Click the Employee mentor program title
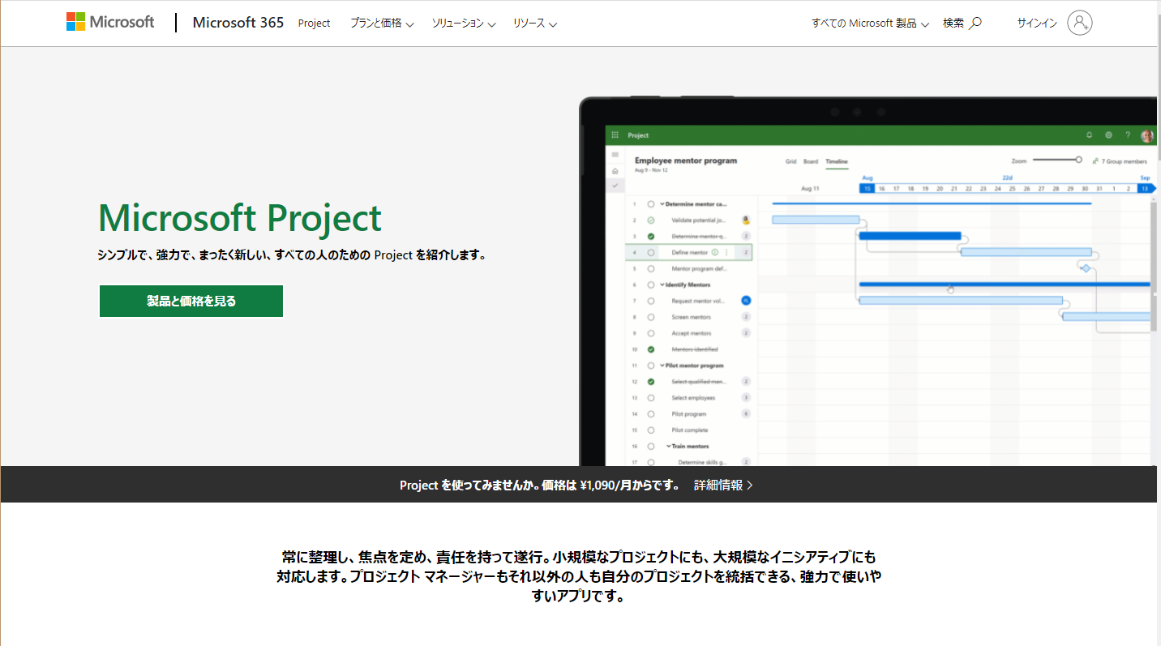Image resolution: width=1161 pixels, height=646 pixels. tap(686, 160)
